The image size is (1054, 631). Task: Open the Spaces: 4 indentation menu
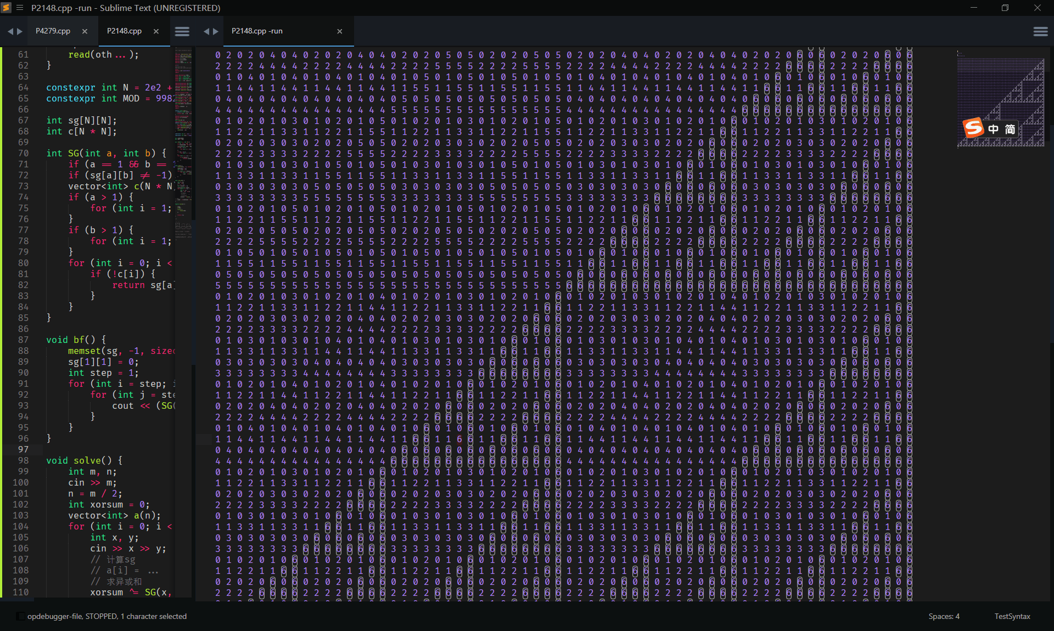click(944, 616)
